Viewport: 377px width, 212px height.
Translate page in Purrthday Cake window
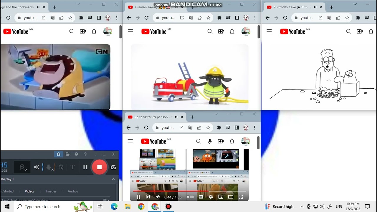click(x=329, y=18)
